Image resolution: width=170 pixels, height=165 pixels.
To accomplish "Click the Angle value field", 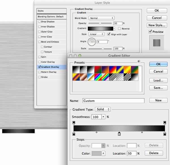I will pos(102,42).
